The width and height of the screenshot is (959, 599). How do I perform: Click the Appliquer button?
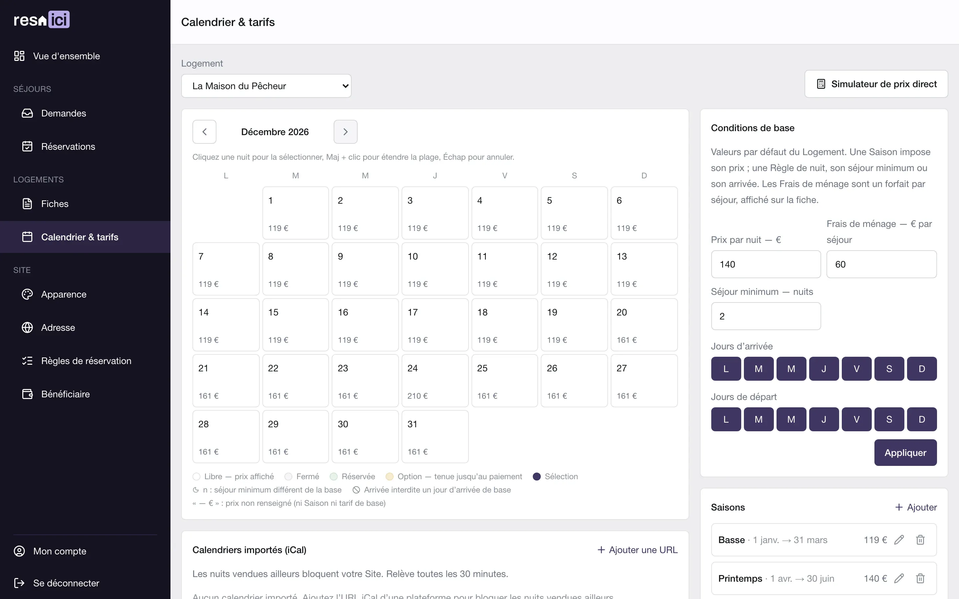tap(905, 453)
